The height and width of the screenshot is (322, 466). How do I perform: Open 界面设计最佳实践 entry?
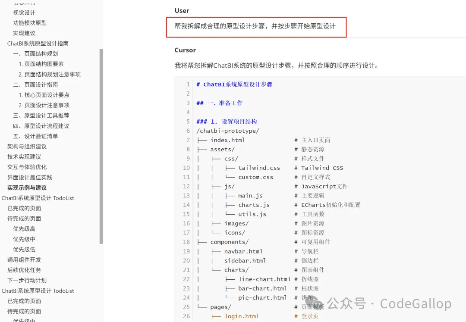point(30,178)
